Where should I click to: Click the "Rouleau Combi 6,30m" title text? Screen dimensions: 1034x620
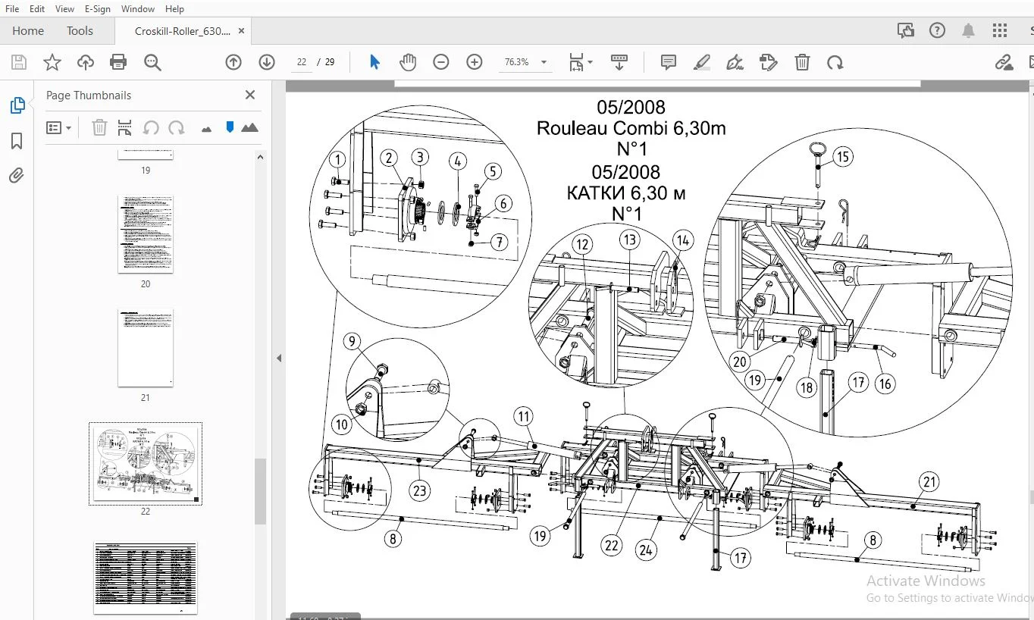point(631,128)
